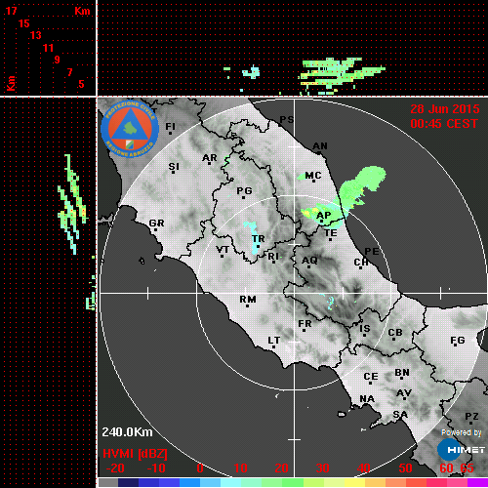Click the Protezione Civile Abruzzo logo

(x=130, y=129)
